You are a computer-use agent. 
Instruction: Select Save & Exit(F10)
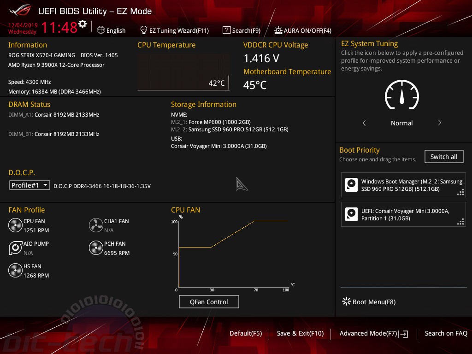pyautogui.click(x=300, y=333)
